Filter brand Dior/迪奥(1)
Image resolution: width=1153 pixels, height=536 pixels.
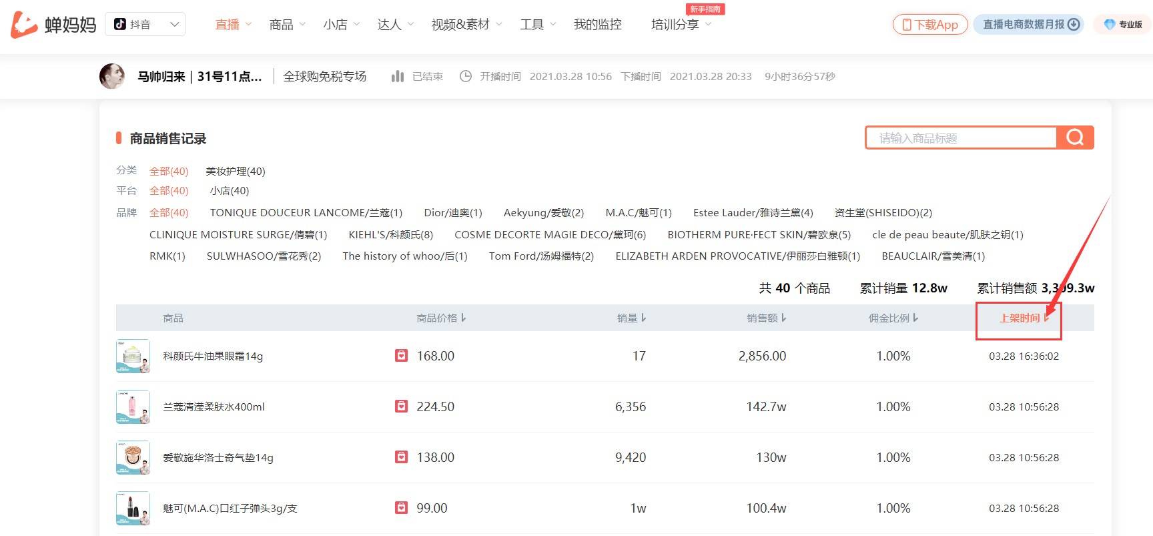[x=453, y=213]
